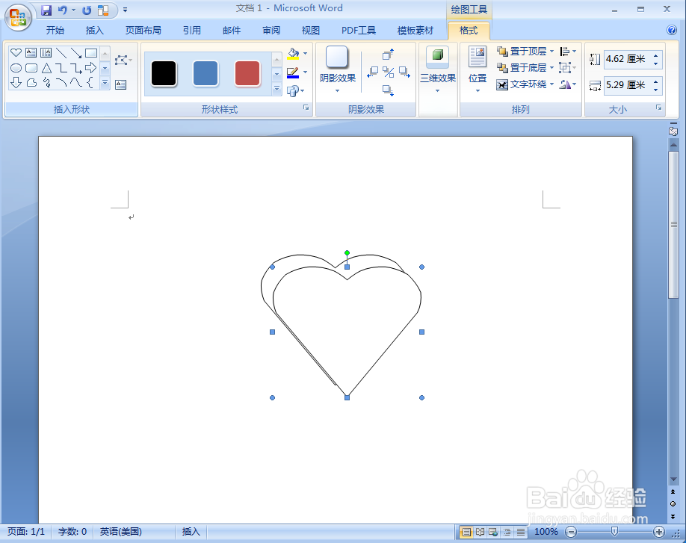Switch to full screen reading view
The height and width of the screenshot is (543, 686).
coord(480,532)
